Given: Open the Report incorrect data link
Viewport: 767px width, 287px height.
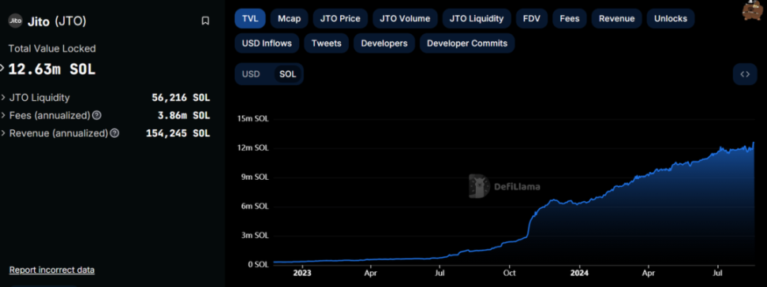Looking at the screenshot, I should tap(52, 270).
